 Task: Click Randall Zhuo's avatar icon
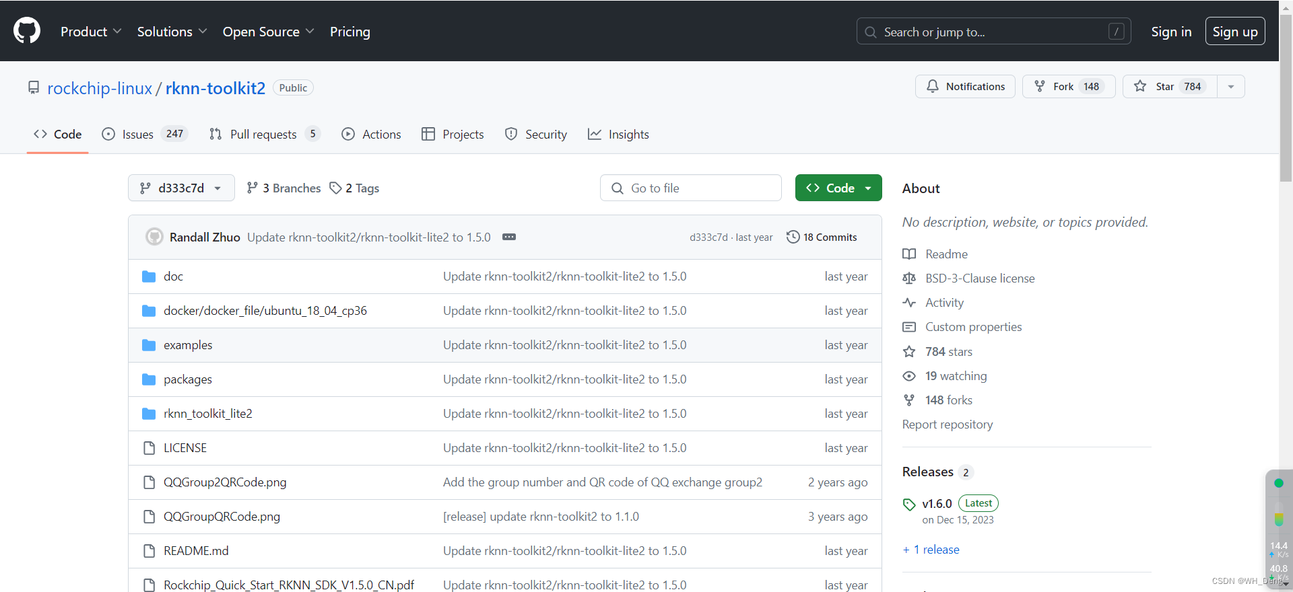coord(155,237)
